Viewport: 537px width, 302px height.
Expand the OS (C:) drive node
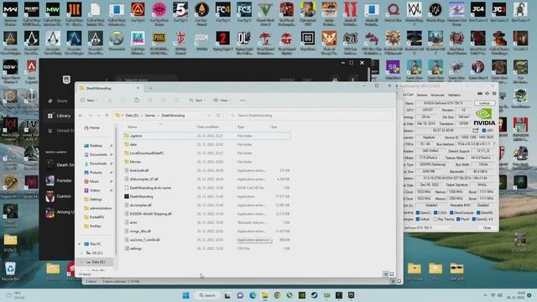[x=81, y=253]
